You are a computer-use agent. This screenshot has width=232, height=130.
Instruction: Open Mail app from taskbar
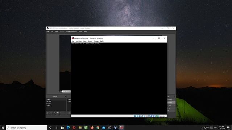click(104, 127)
